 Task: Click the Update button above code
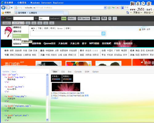tap(6, 71)
